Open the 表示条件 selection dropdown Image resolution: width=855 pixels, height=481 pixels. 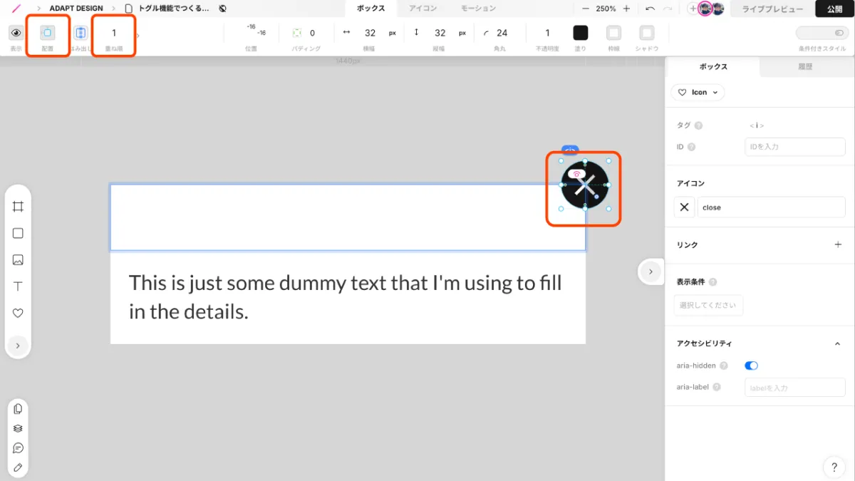(708, 305)
